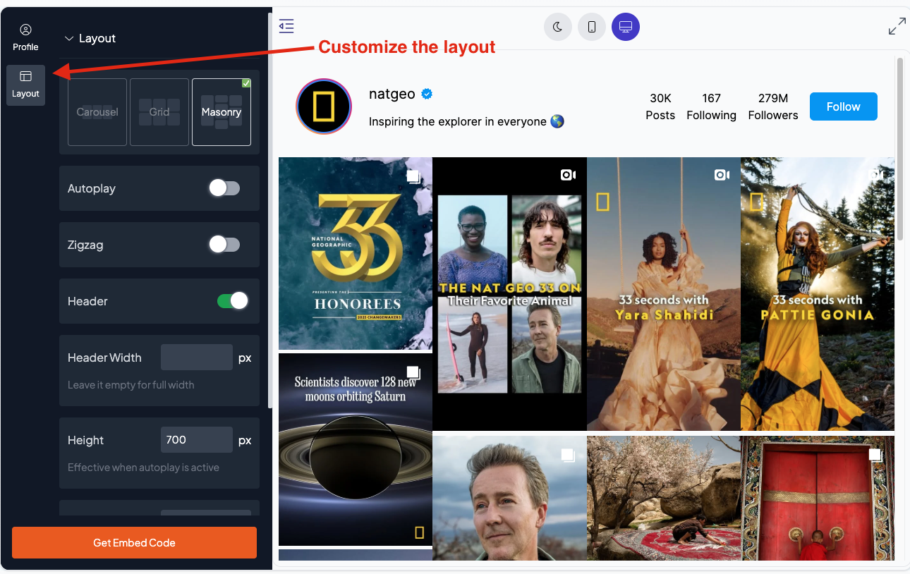Screen dimensions: 910x574
Task: Click carousel icon on Saturn moons post
Action: pyautogui.click(x=414, y=372)
